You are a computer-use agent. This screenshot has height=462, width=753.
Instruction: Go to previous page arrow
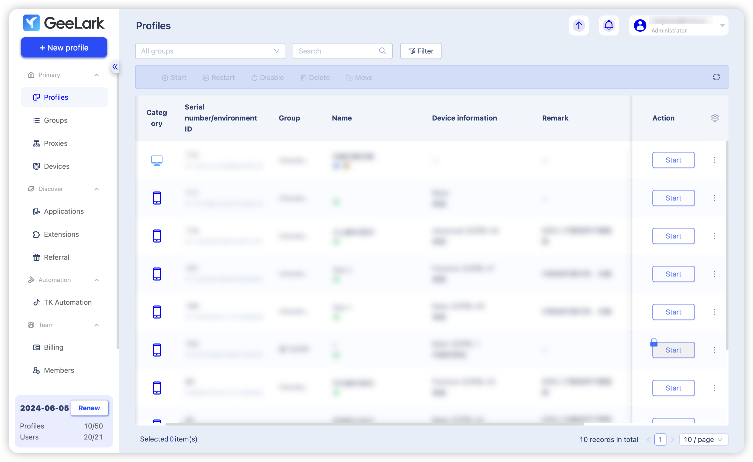tap(648, 439)
